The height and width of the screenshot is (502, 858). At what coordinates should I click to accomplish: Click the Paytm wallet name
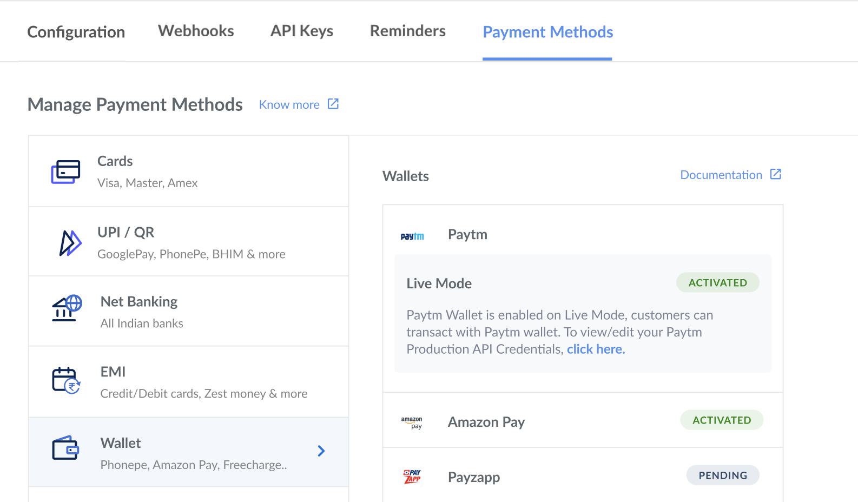click(x=467, y=234)
